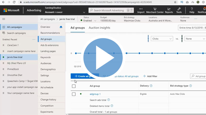This screenshot has width=206, height=115.
Task: Collapse sidebar with hamburger menu icon
Action: click(x=4, y=19)
